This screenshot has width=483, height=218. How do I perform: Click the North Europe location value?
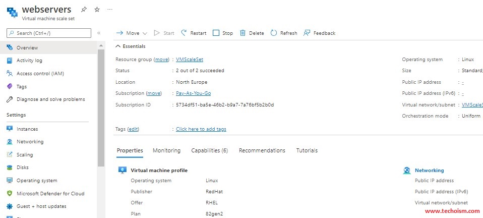(192, 82)
